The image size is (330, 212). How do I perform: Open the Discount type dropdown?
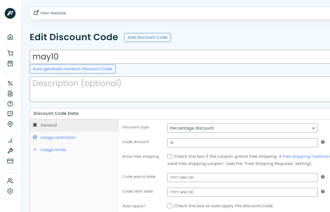242,128
